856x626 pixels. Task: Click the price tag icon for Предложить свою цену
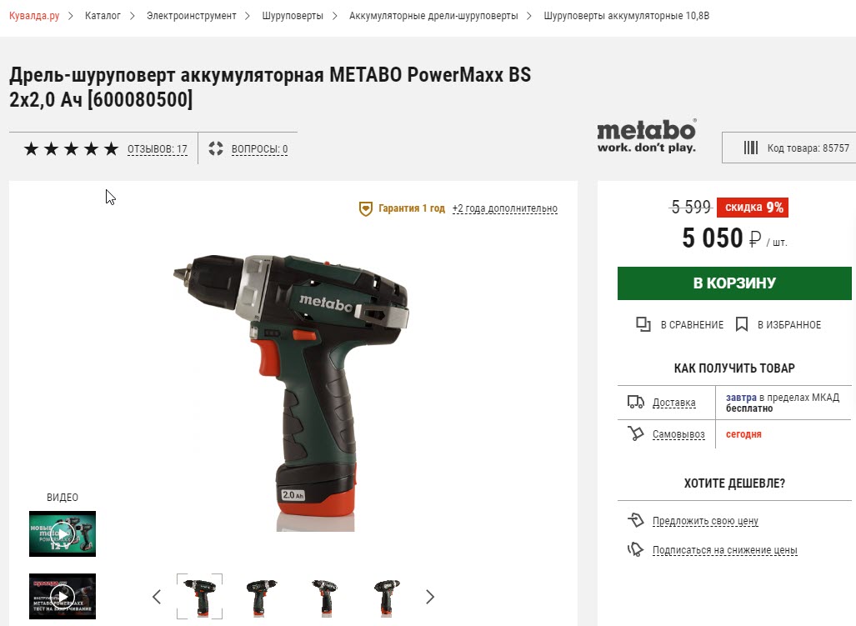(x=636, y=519)
